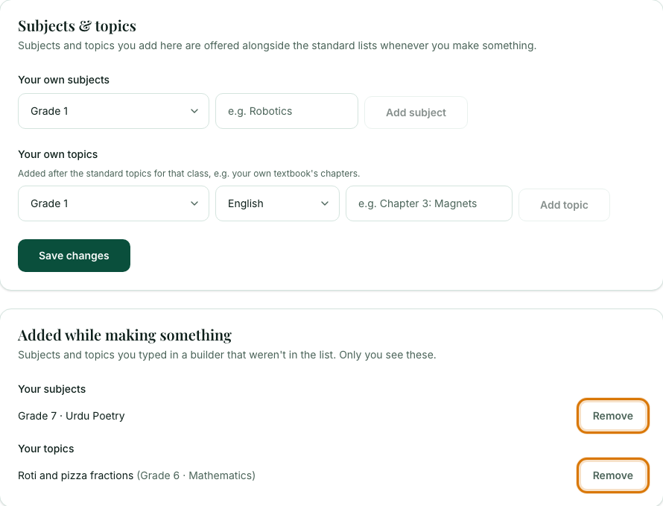Image resolution: width=663 pixels, height=506 pixels.
Task: Click the Add subject button
Action: tap(416, 113)
